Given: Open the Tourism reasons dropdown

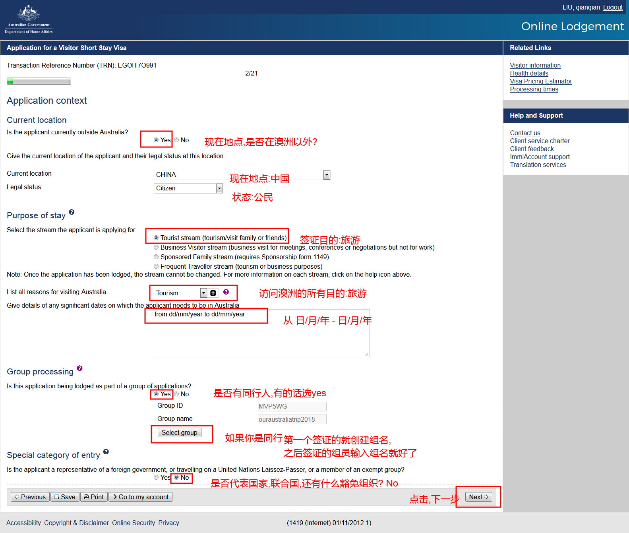Looking at the screenshot, I should [203, 293].
